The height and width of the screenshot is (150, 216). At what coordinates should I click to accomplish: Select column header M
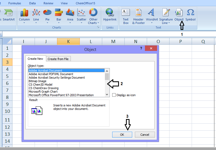(113, 41)
